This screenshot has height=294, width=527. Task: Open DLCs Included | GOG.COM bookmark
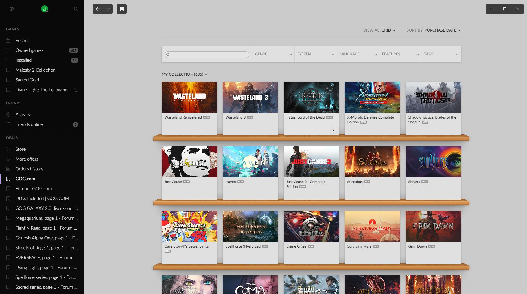tap(42, 198)
